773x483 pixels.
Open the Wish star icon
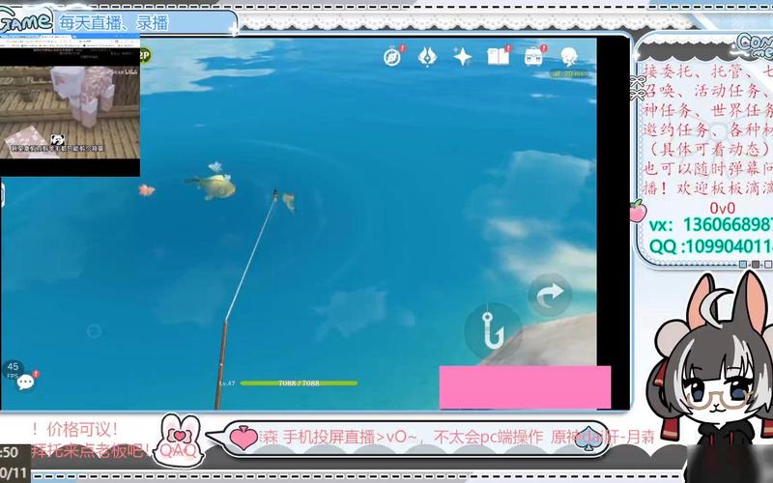(463, 57)
